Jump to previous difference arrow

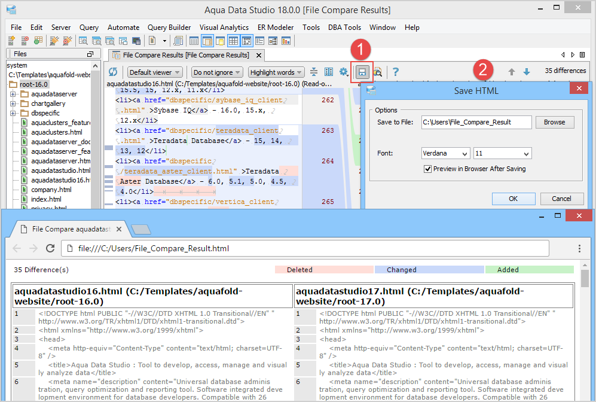click(x=512, y=72)
